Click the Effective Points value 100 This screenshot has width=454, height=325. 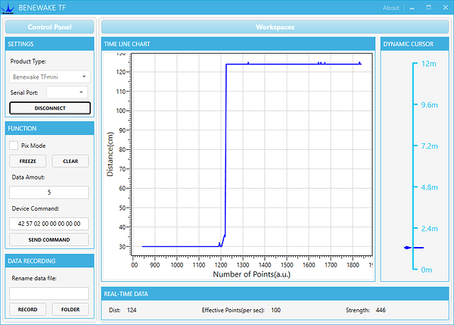pos(275,310)
